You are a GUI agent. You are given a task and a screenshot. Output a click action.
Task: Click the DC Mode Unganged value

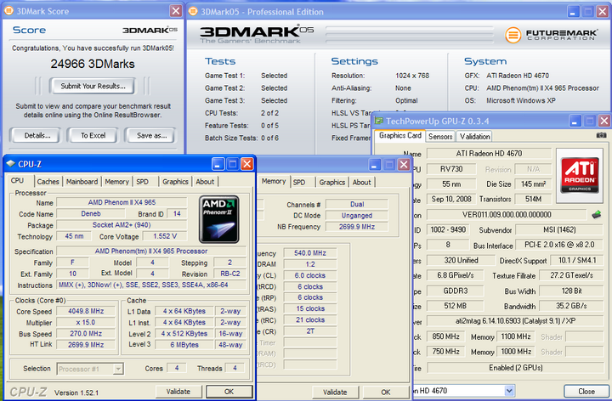[x=357, y=215]
